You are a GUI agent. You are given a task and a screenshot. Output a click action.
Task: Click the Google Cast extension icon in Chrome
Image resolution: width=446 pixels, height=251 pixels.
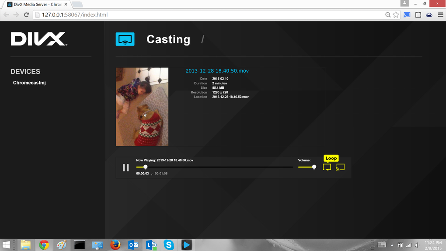click(x=407, y=15)
